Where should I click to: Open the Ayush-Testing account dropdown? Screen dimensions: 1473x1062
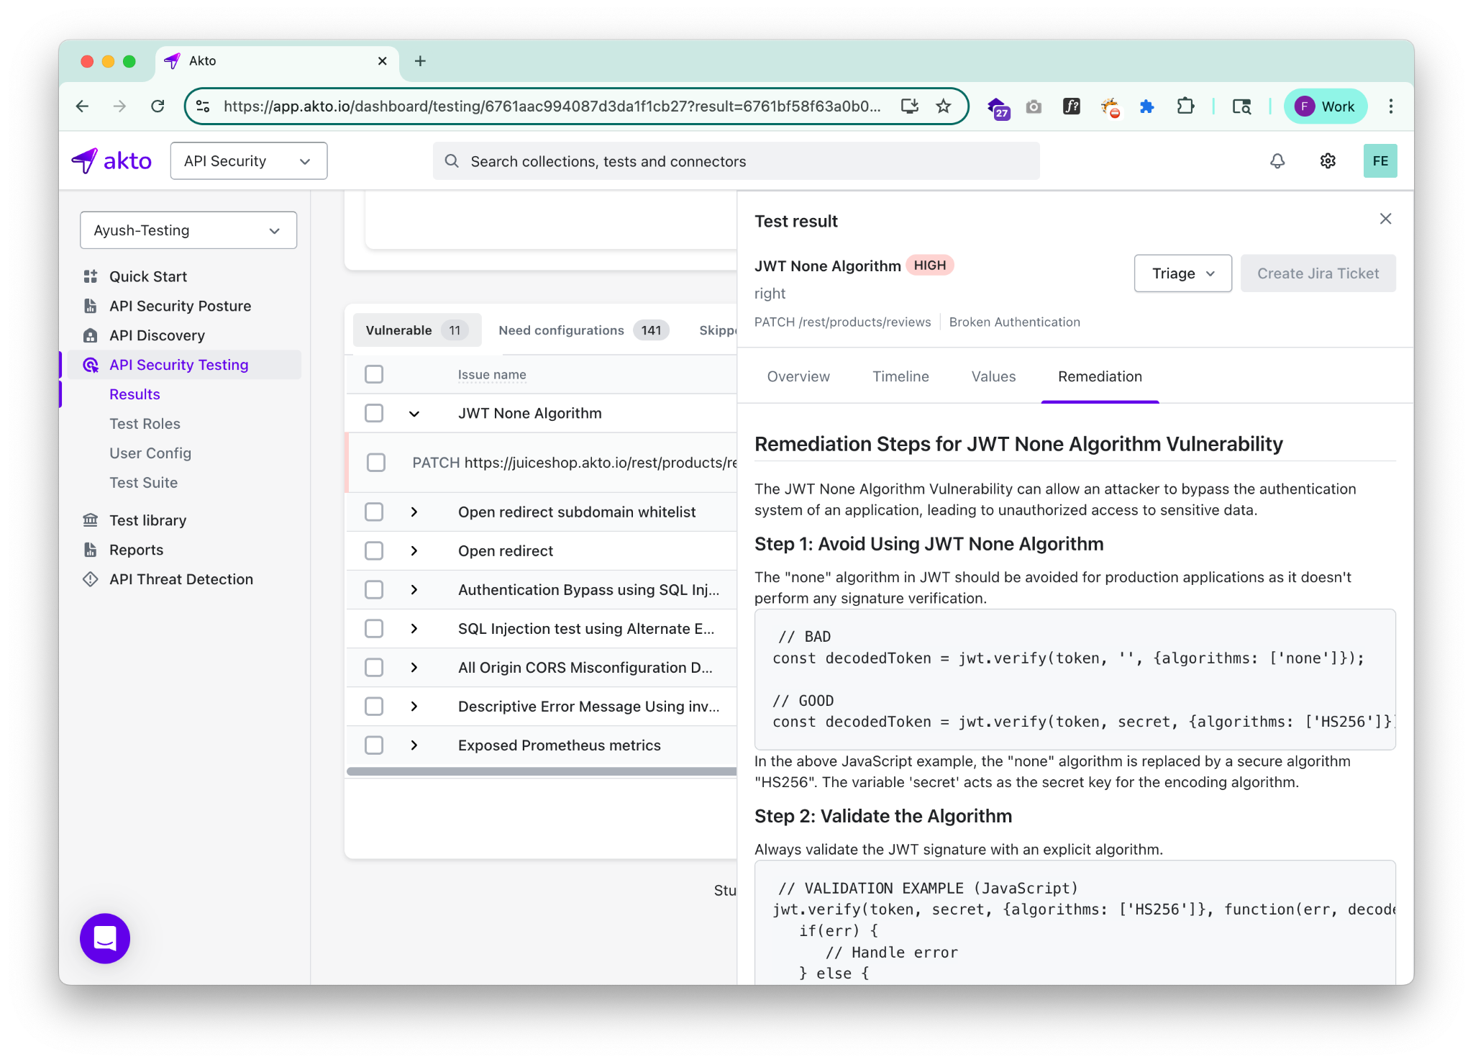[188, 230]
